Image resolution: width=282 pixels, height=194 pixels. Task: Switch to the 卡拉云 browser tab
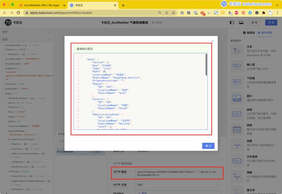[93, 5]
